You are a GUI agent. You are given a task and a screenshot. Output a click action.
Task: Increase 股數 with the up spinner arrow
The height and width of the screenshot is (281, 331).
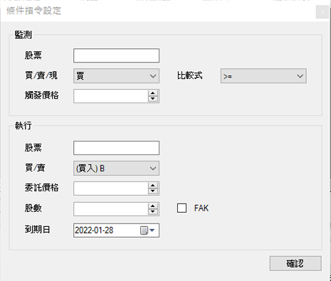tap(153, 206)
